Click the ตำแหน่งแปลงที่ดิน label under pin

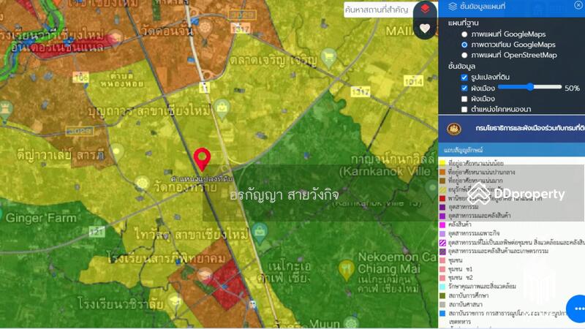(202, 178)
